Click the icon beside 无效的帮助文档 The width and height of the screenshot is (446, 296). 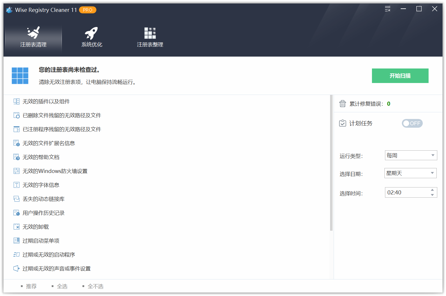click(x=17, y=157)
